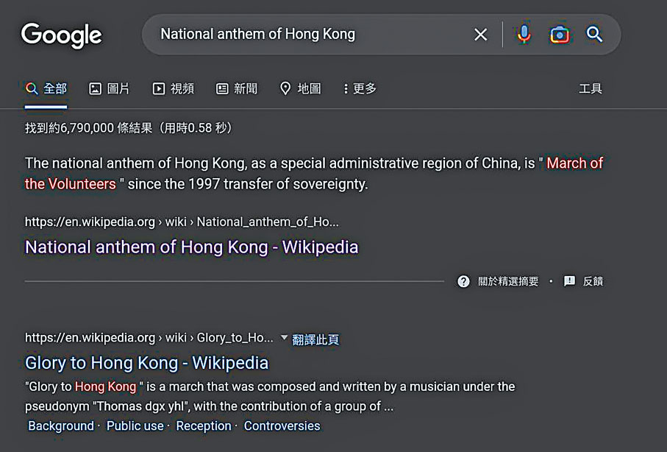Click the 視頻 video search icon
The width and height of the screenshot is (667, 452).
point(157,88)
